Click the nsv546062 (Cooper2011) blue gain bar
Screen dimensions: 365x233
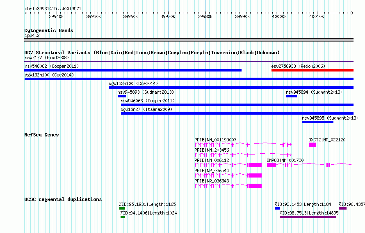(x=133, y=70)
